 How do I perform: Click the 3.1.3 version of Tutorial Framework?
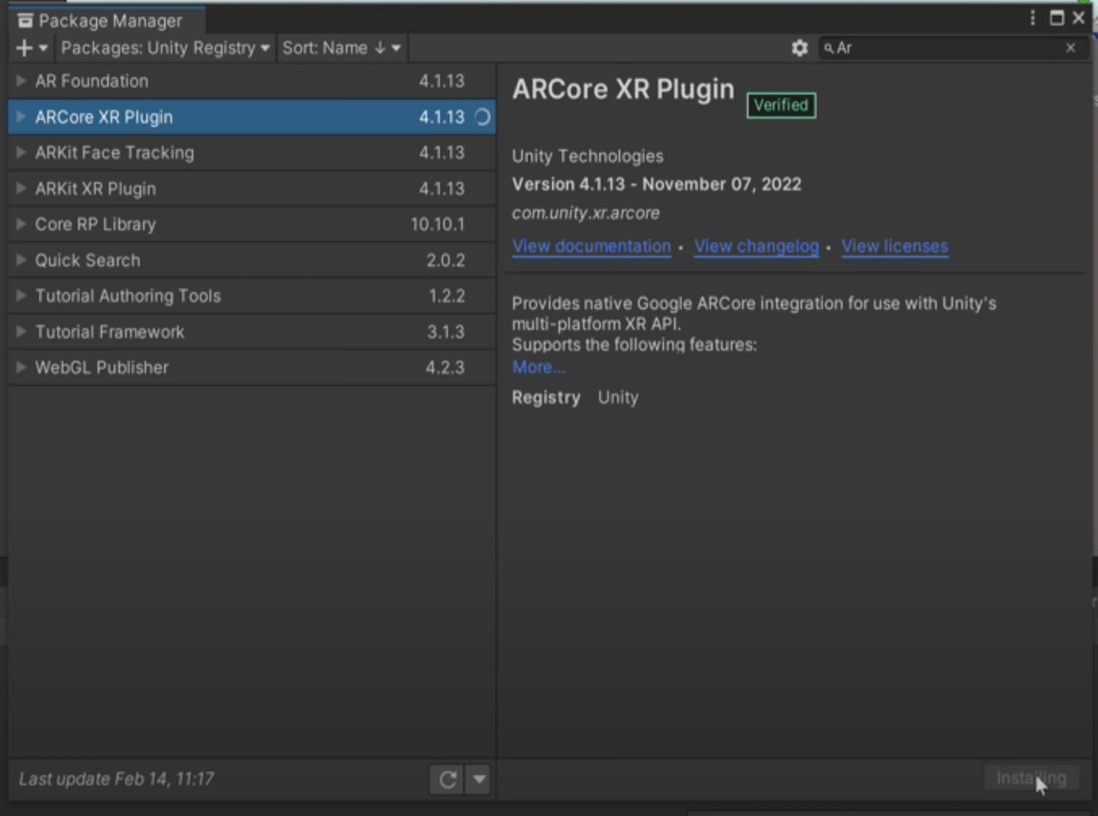tap(445, 331)
